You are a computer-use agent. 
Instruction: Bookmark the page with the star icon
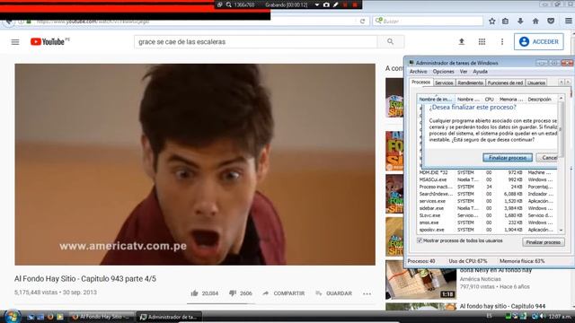pos(492,22)
